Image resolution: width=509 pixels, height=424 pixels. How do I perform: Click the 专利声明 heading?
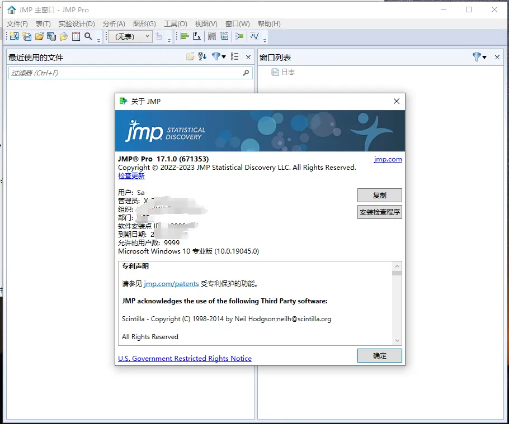click(x=135, y=266)
